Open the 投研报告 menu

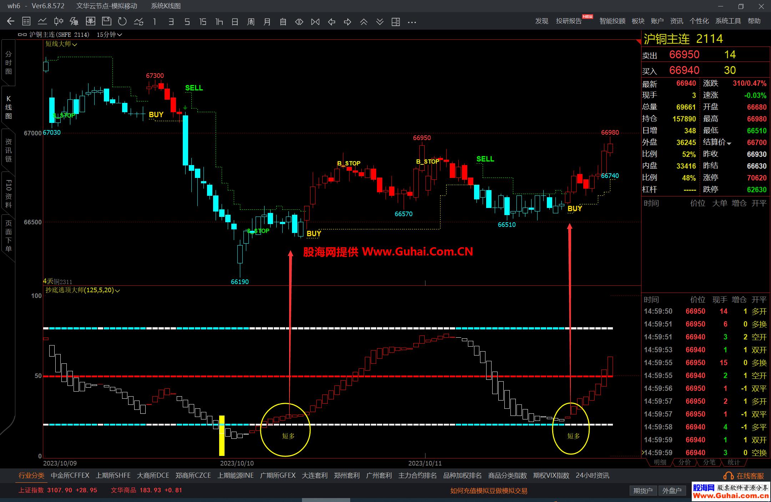569,21
